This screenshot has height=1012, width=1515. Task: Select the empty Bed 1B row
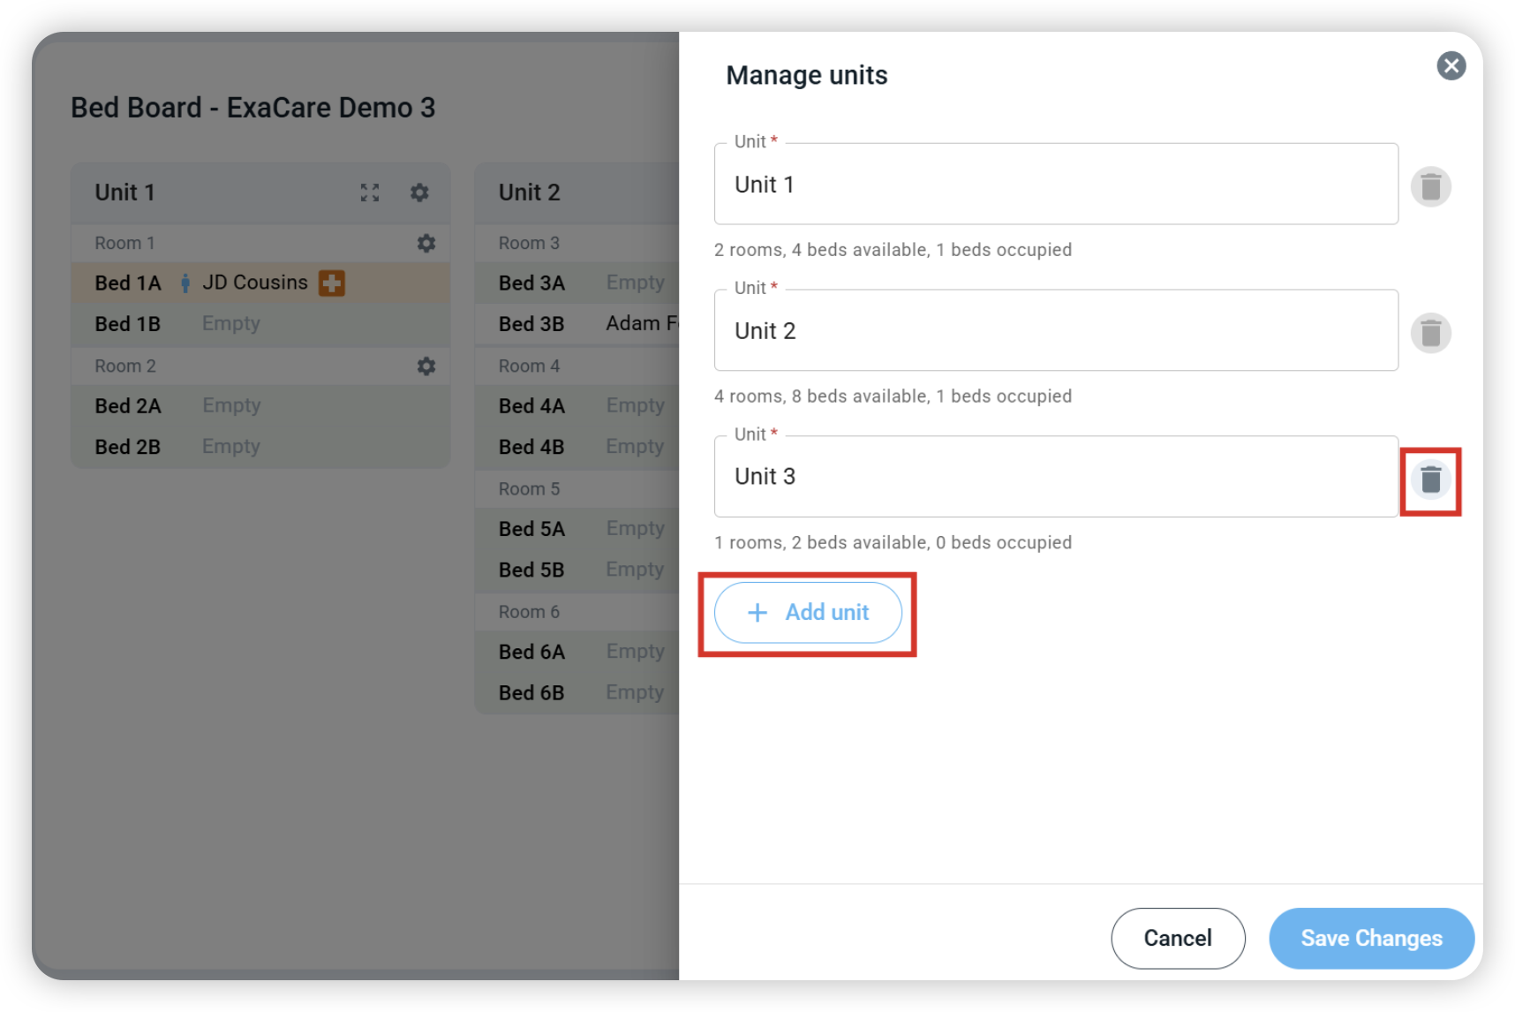tap(260, 324)
